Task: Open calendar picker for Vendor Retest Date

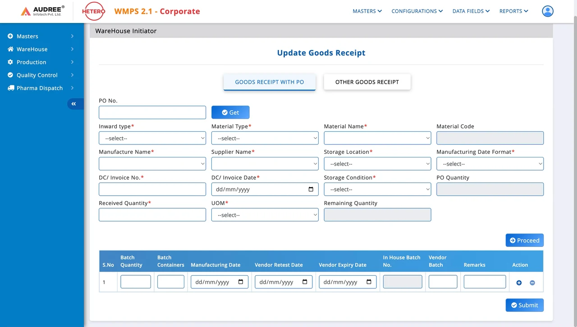Action: point(305,282)
